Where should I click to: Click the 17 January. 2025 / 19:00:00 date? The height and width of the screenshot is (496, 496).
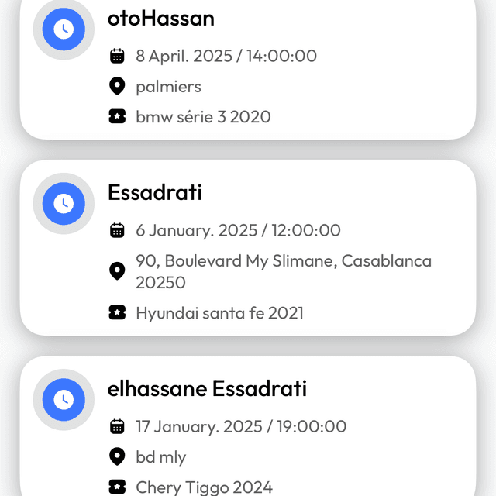pyautogui.click(x=241, y=426)
